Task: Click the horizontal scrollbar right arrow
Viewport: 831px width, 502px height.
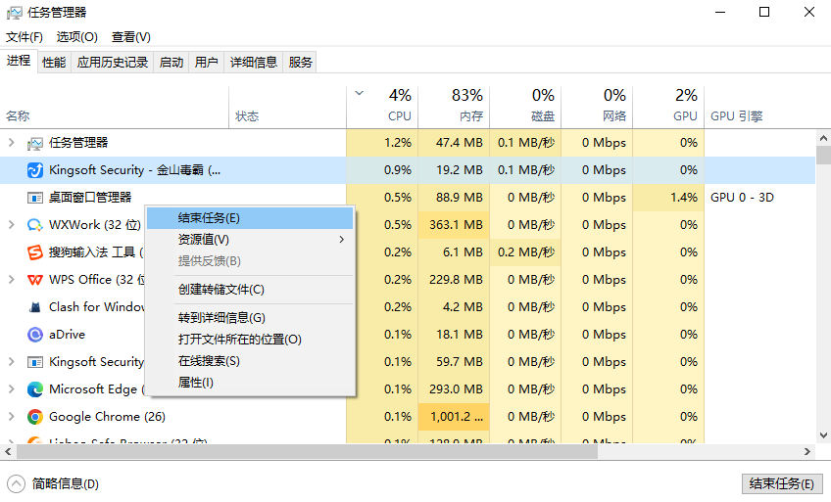Action: (x=807, y=452)
